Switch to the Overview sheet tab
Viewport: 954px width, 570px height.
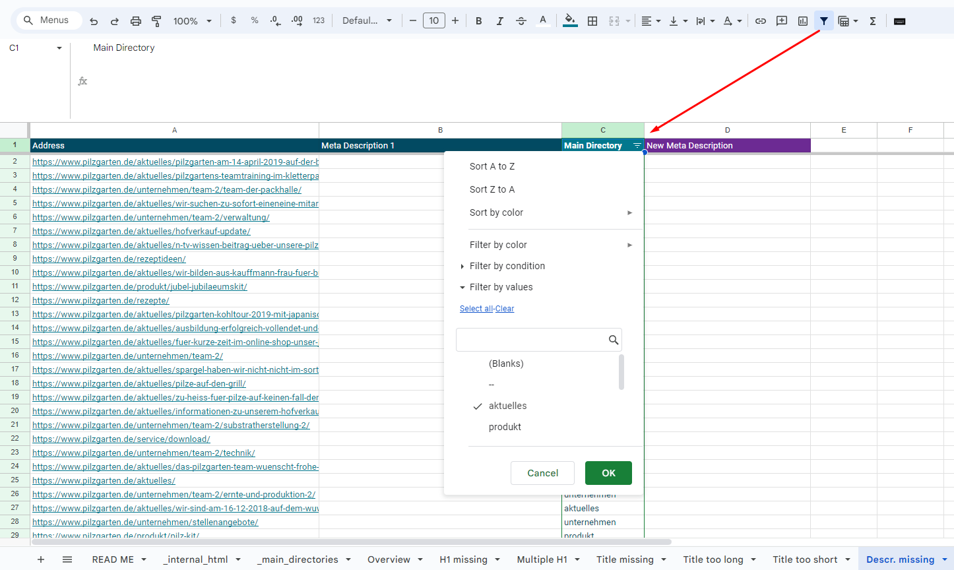click(388, 559)
